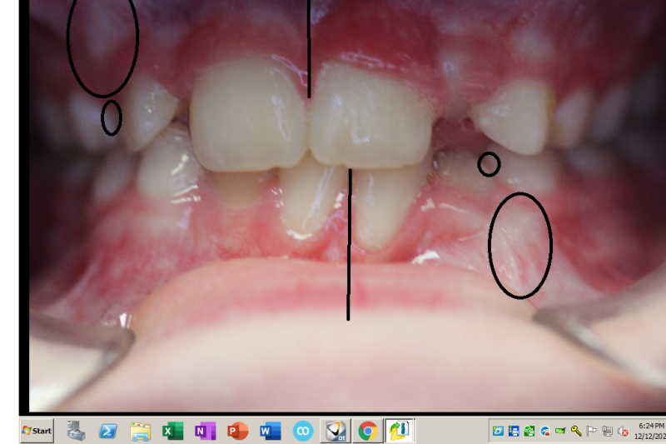Launch PowerPoint from the taskbar
The width and height of the screenshot is (666, 444).
pos(237,431)
